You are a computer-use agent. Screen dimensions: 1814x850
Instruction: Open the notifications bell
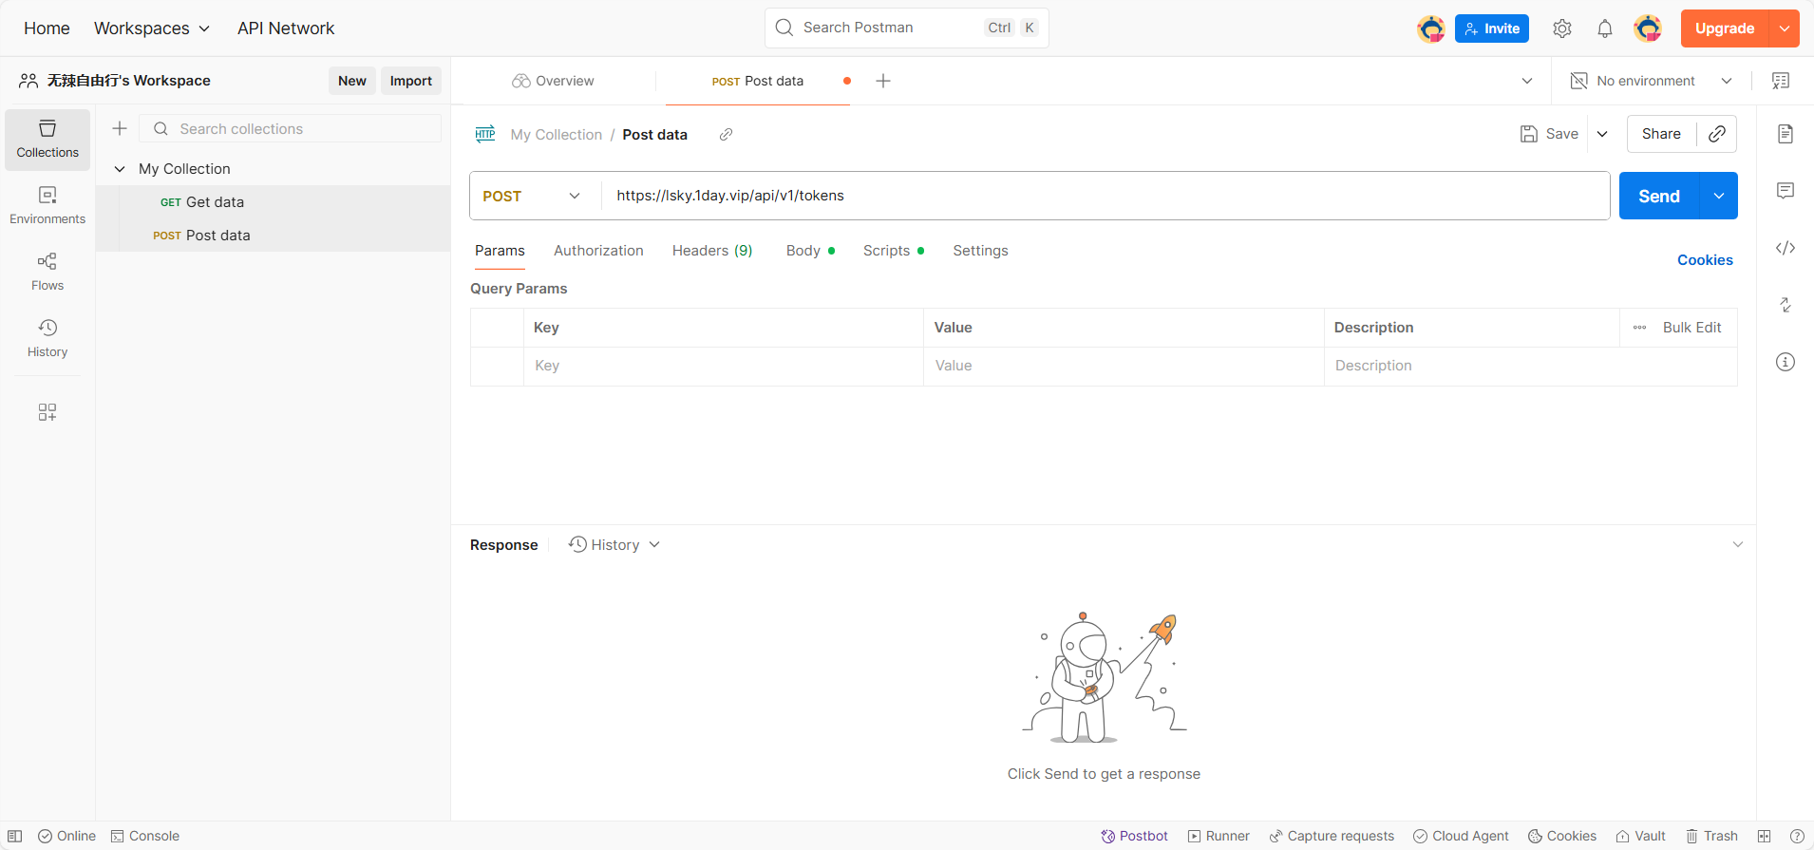pos(1604,28)
